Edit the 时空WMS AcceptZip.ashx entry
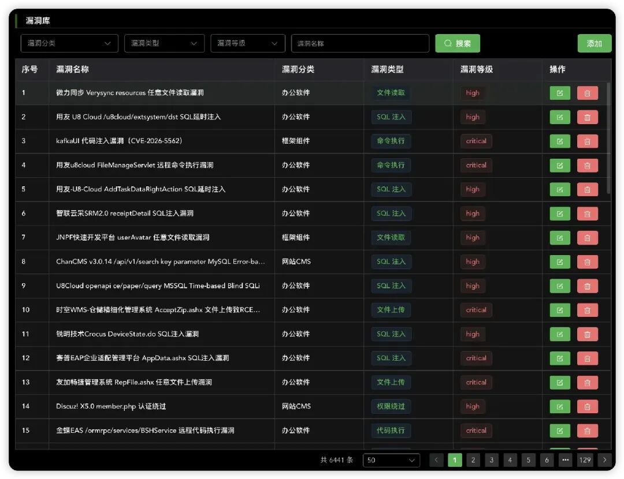624x479 pixels. point(559,310)
